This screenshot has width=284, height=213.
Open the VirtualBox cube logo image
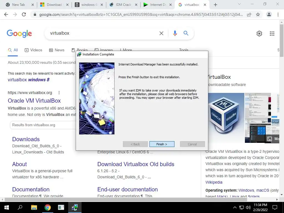[226, 118]
